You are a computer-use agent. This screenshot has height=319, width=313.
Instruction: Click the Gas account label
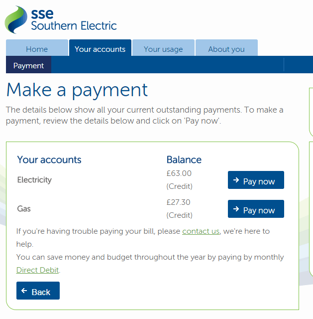tap(24, 208)
